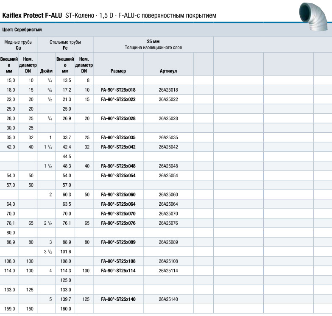Click copper diameter value '18,0'

pos(11,90)
